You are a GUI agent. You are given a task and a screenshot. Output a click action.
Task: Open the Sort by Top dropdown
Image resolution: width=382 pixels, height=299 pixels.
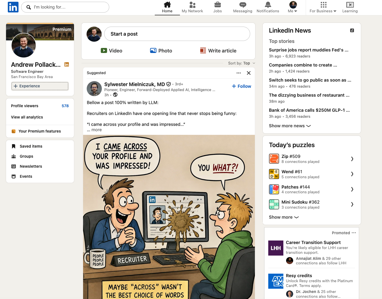242,63
